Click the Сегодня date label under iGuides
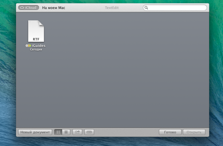The height and width of the screenshot is (146, 223). [x=36, y=49]
